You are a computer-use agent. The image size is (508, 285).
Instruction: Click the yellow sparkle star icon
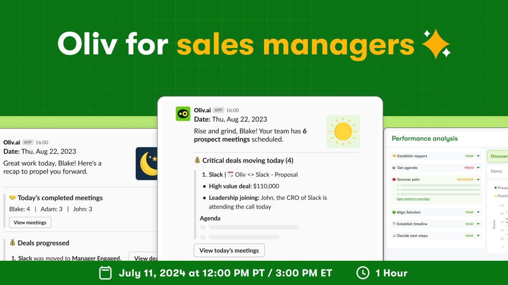tap(436, 44)
